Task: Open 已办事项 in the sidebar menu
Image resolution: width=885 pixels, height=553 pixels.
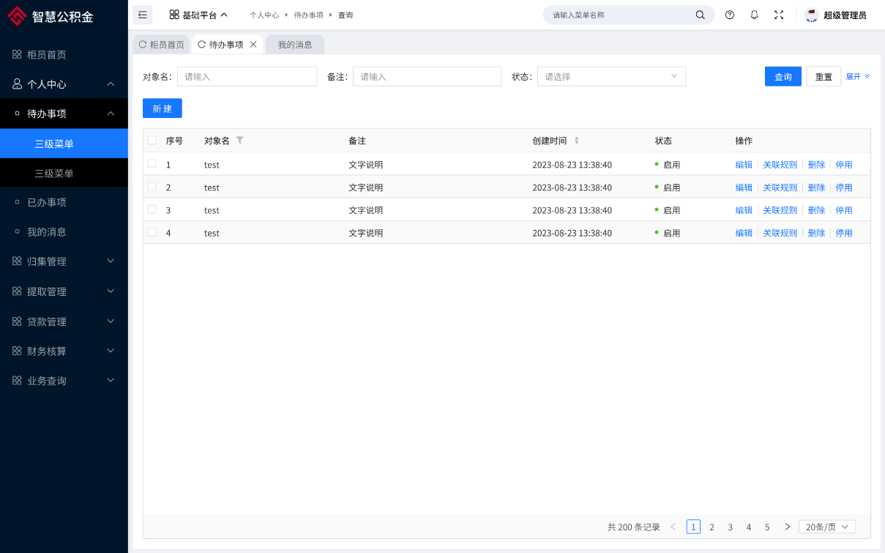Action: (47, 202)
